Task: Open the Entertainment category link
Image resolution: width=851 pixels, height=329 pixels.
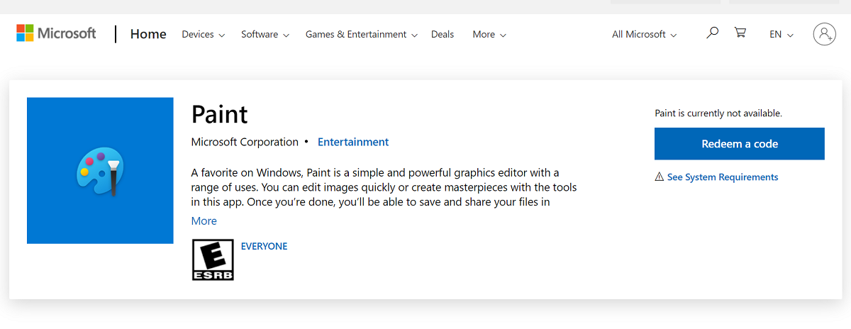Action: click(353, 142)
